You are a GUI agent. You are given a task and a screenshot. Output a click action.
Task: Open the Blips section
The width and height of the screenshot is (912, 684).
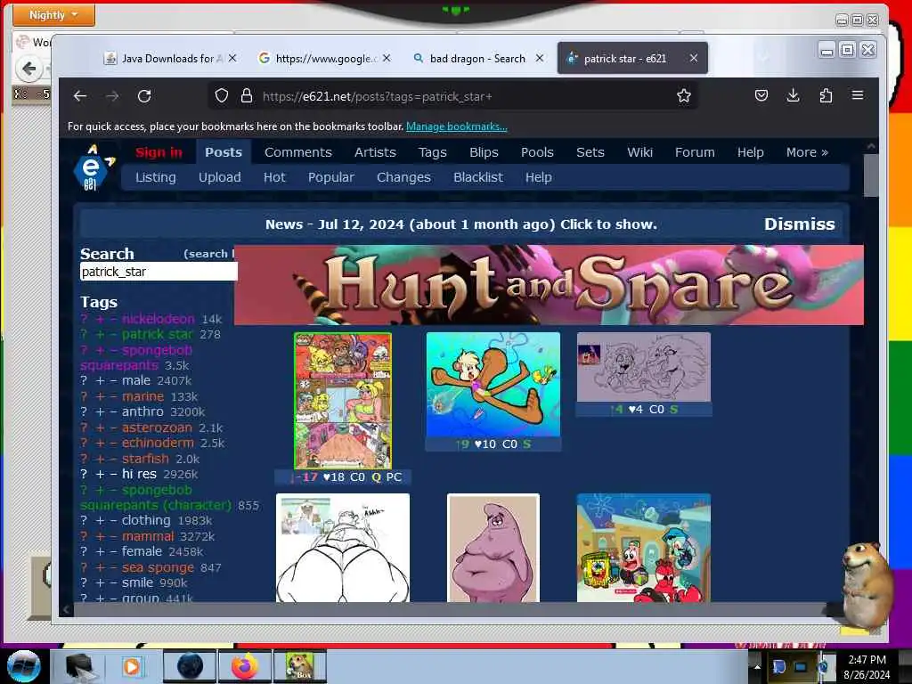click(x=484, y=152)
